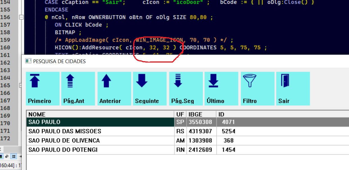Toggle line numbers hash icon in editor toolbar
Viewport: 349px width, 170px height.
tap(13, 156)
